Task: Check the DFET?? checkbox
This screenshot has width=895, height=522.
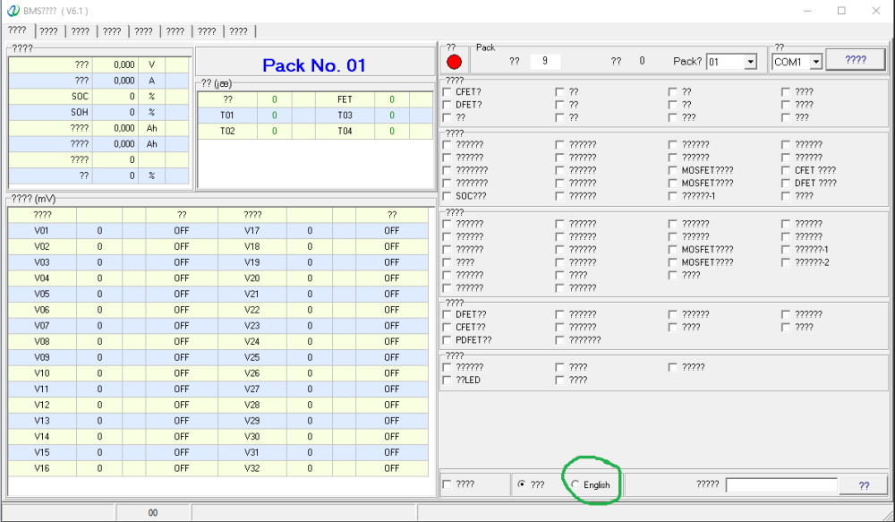Action: click(x=447, y=314)
